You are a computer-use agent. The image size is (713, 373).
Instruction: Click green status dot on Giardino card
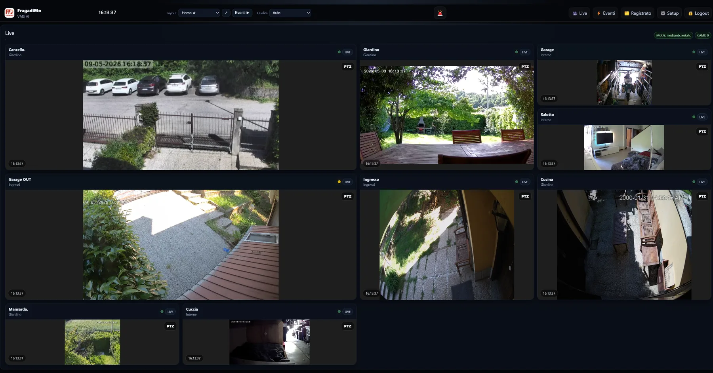(517, 52)
